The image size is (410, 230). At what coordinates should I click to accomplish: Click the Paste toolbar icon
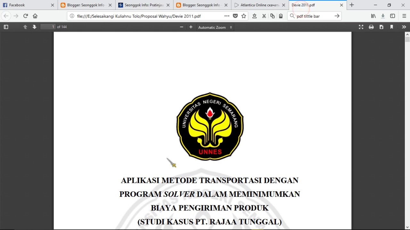click(x=281, y=16)
